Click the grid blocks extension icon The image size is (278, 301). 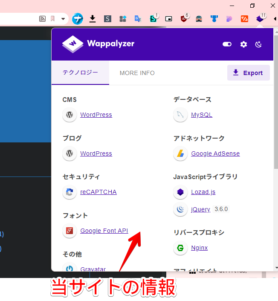point(123,19)
